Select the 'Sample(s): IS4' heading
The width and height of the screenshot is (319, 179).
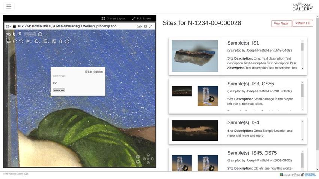243,122
